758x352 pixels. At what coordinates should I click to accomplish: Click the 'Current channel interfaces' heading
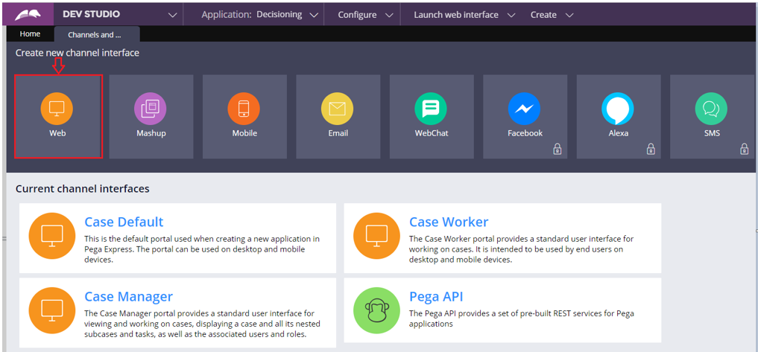click(82, 189)
